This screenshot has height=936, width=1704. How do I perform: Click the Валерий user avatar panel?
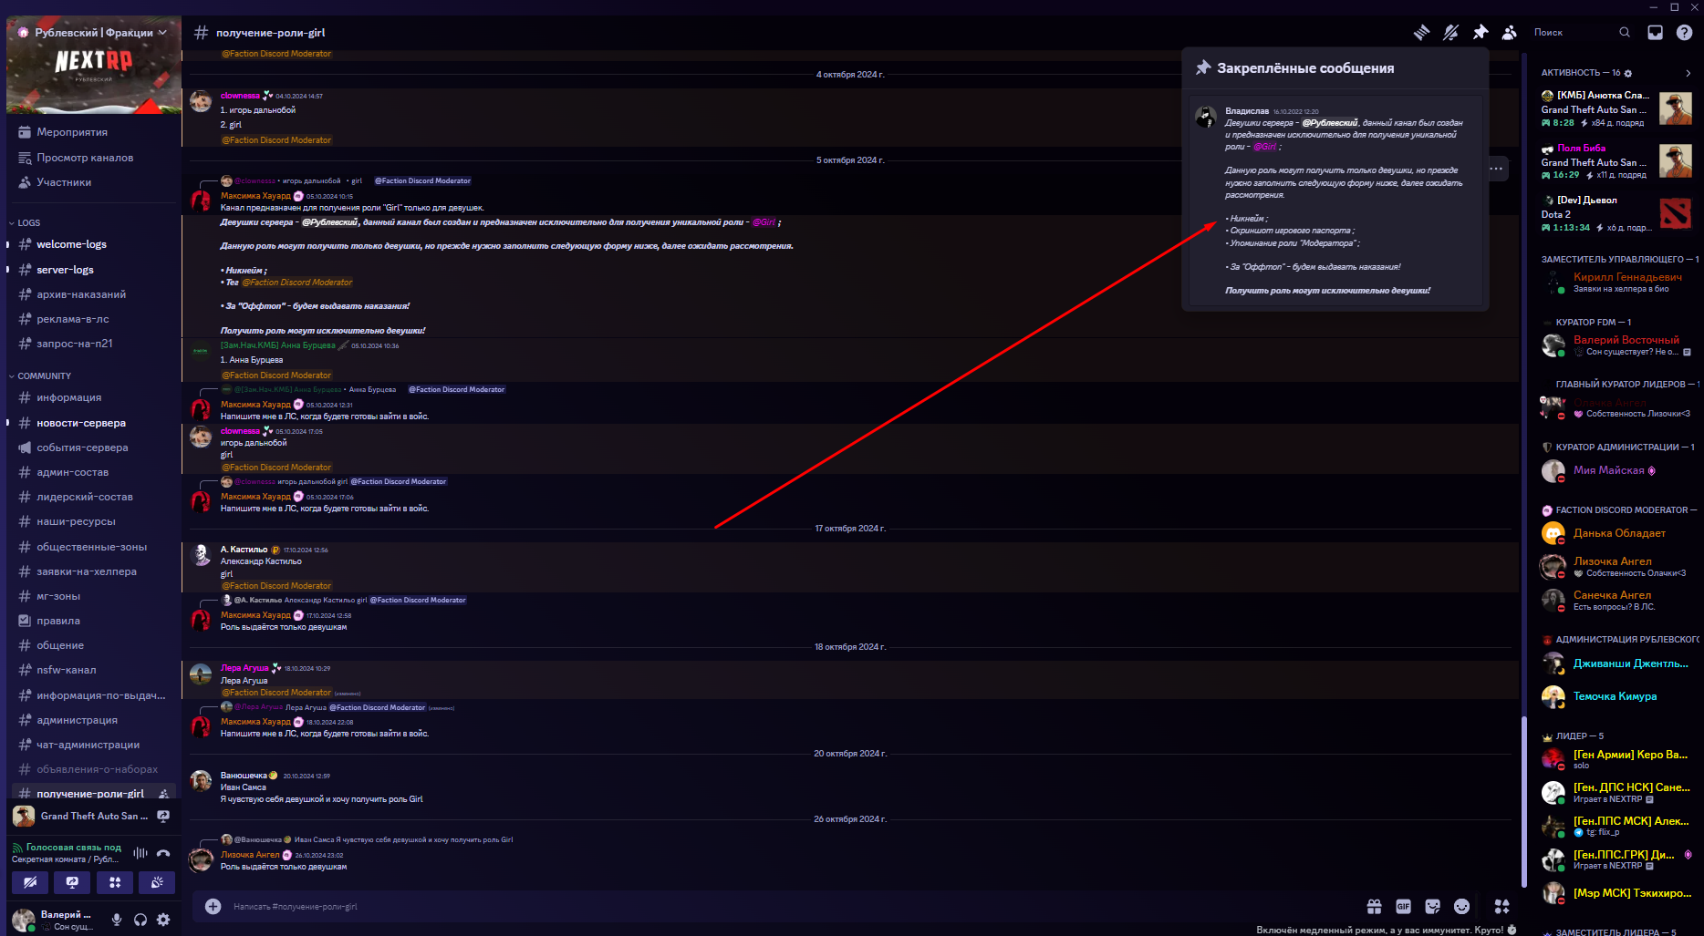coord(53,920)
